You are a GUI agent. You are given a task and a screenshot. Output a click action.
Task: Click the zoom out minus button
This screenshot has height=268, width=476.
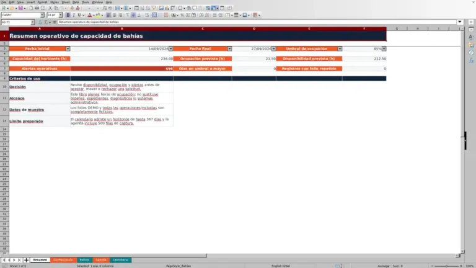click(x=432, y=266)
